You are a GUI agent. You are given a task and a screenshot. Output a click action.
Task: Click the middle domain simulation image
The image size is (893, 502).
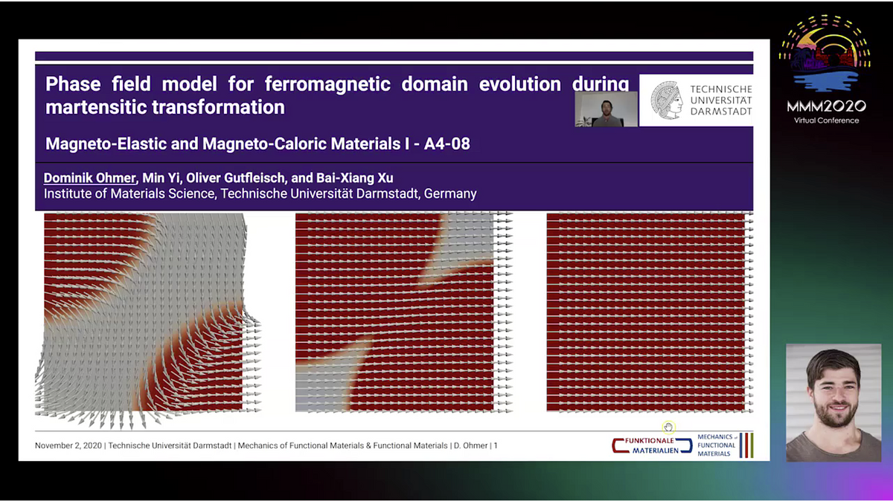404,312
